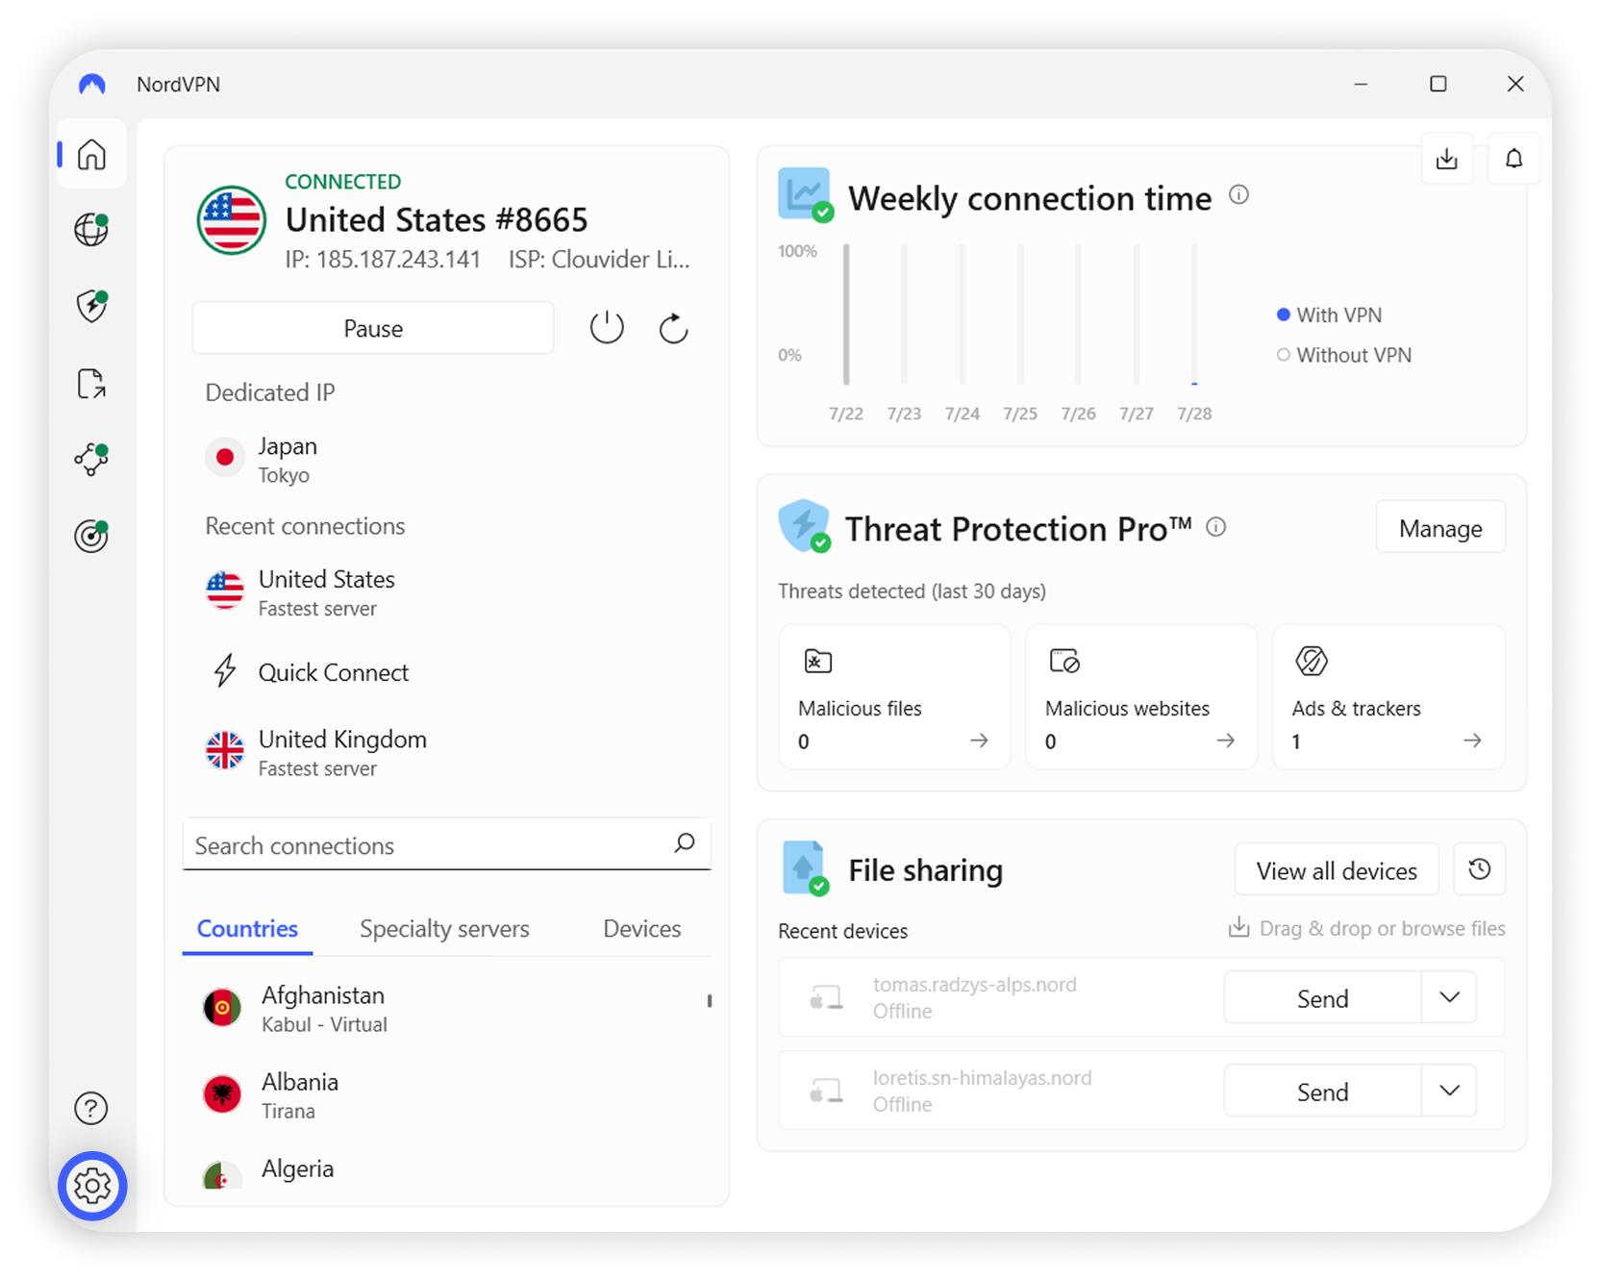Click info icon beside Weekly connection time
This screenshot has height=1281, width=1601.
(1238, 195)
